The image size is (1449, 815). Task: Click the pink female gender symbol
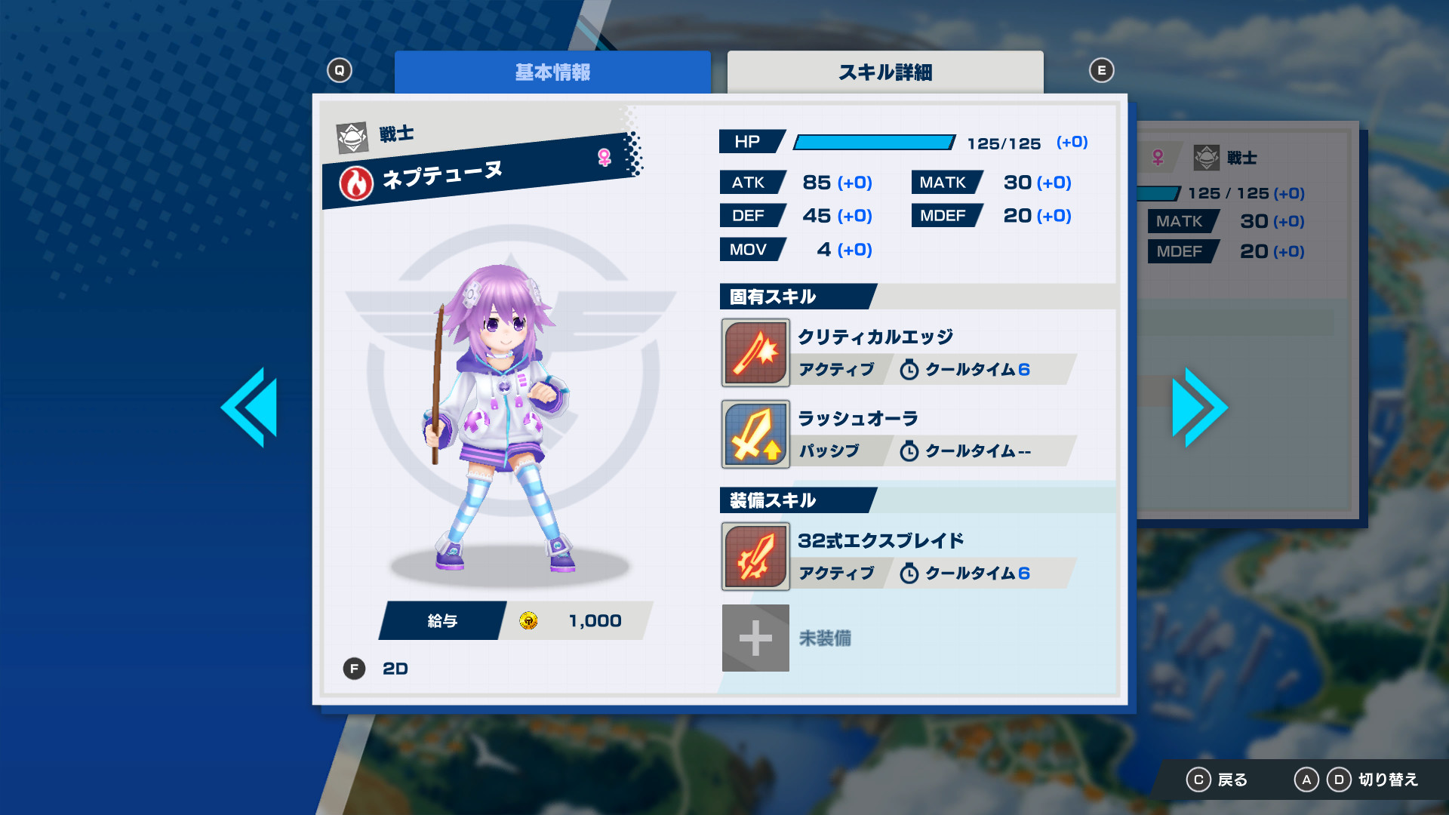click(604, 157)
